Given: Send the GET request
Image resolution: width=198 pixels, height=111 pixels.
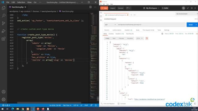Looking at the screenshot, I should (191, 25).
